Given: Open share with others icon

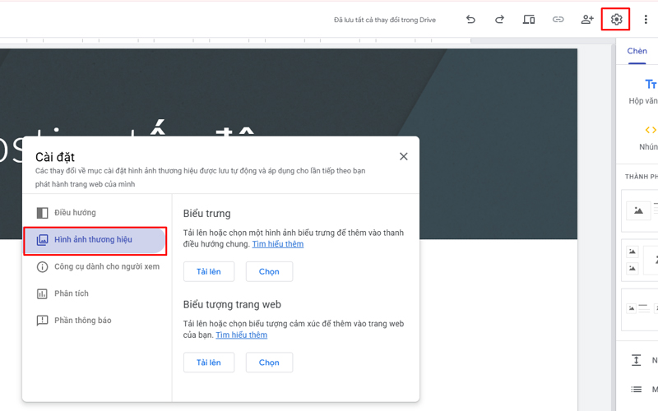Looking at the screenshot, I should tap(587, 19).
